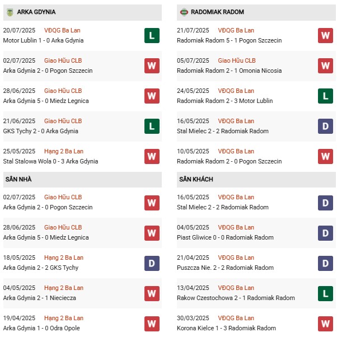Screen dimensions: 337x337
Task: Click the W badge for Radomiak Radom 5 - 1 Pogon Szczecin
Action: (x=325, y=36)
